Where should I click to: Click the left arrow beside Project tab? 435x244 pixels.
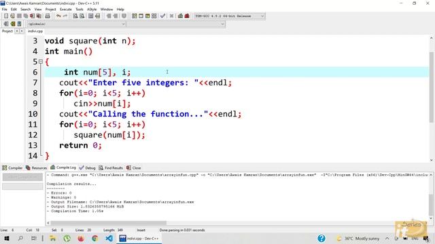tap(16, 31)
